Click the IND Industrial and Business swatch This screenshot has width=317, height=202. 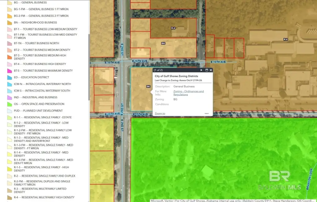click(x=9, y=97)
